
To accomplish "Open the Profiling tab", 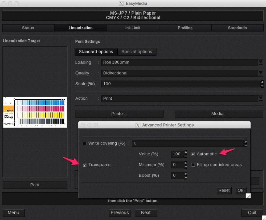I will [185, 28].
